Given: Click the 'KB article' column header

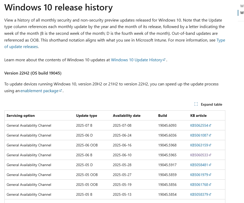Looking at the screenshot, I should point(198,116).
